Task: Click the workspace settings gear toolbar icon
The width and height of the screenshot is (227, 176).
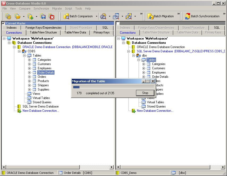Action: pos(8,16)
